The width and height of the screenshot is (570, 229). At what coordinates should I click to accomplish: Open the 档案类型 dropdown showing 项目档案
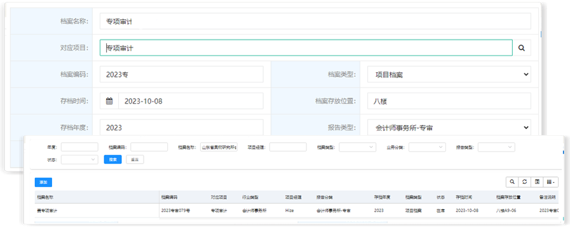449,75
